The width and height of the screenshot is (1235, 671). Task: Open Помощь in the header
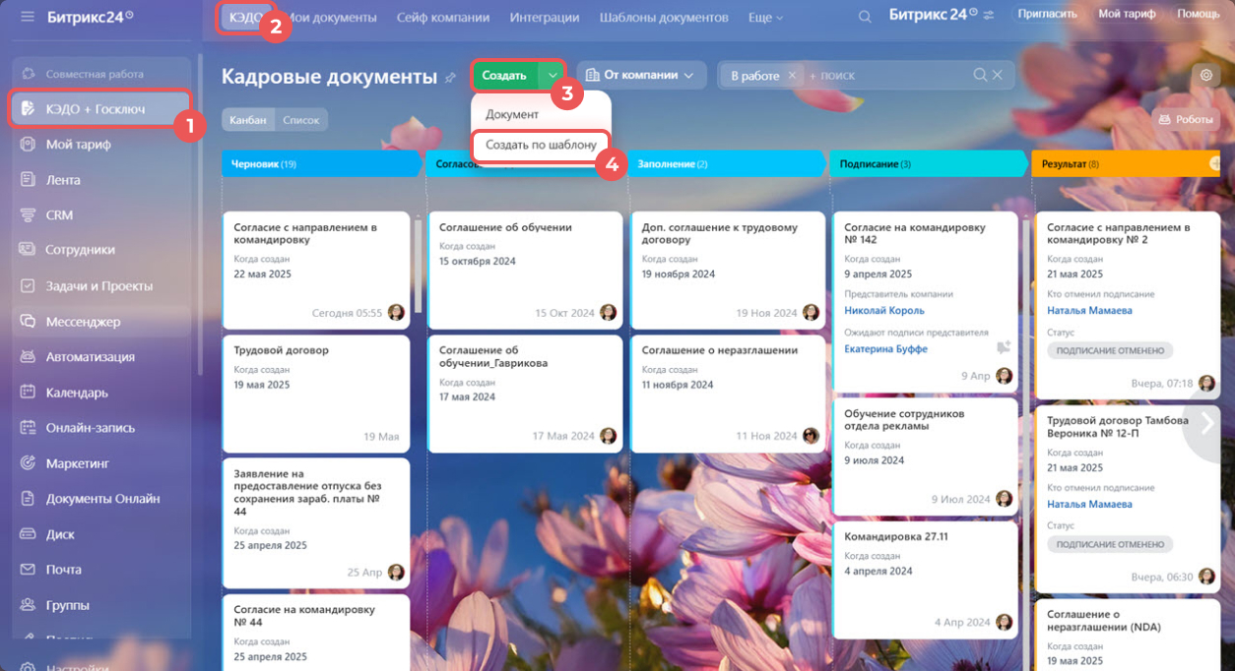(1199, 14)
